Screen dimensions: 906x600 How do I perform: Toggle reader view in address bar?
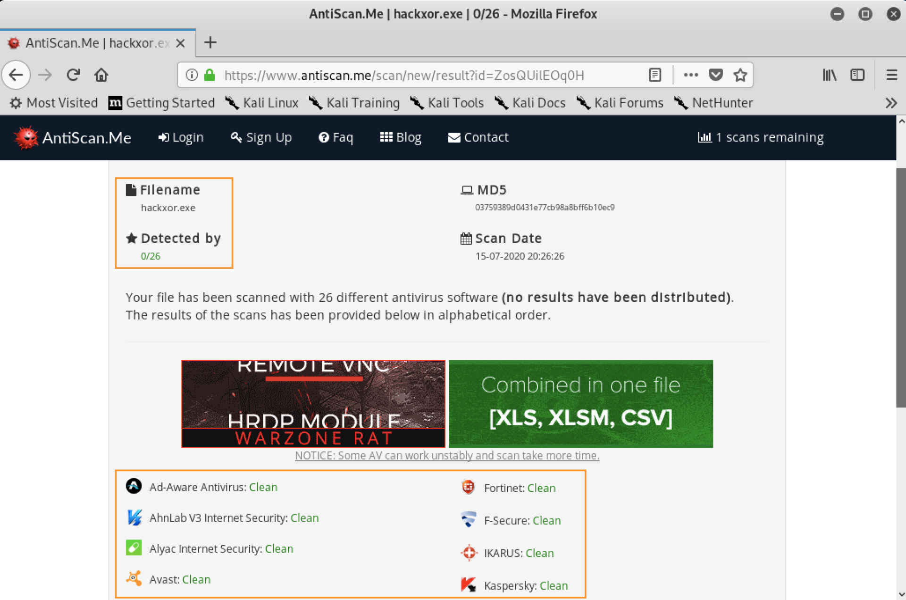point(655,75)
